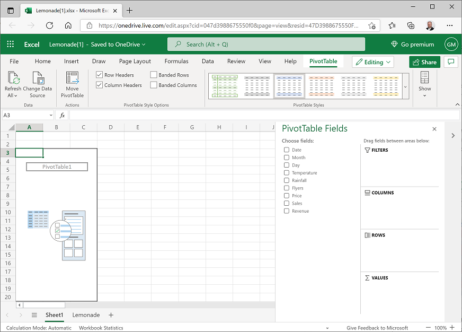
Task: Open the Editing mode dropdown
Action: coord(372,62)
